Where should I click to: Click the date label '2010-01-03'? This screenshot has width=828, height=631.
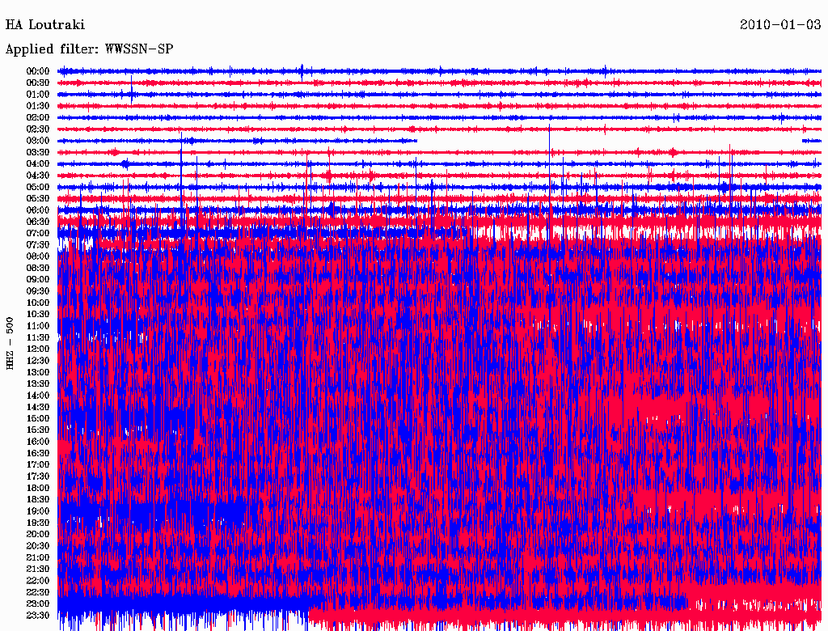point(780,25)
